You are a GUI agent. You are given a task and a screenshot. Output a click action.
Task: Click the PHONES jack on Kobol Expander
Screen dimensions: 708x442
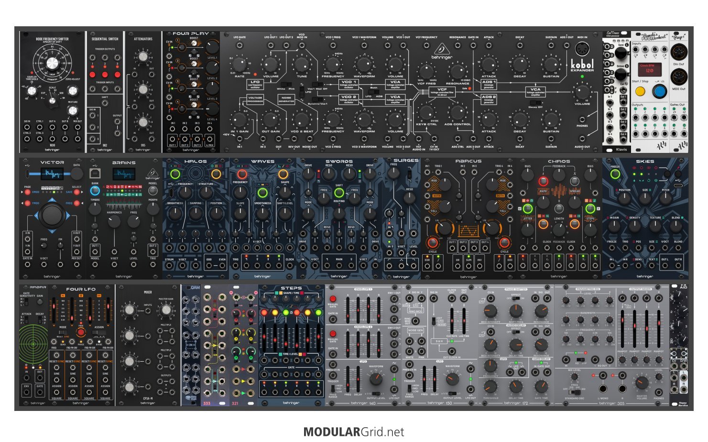tap(582, 119)
